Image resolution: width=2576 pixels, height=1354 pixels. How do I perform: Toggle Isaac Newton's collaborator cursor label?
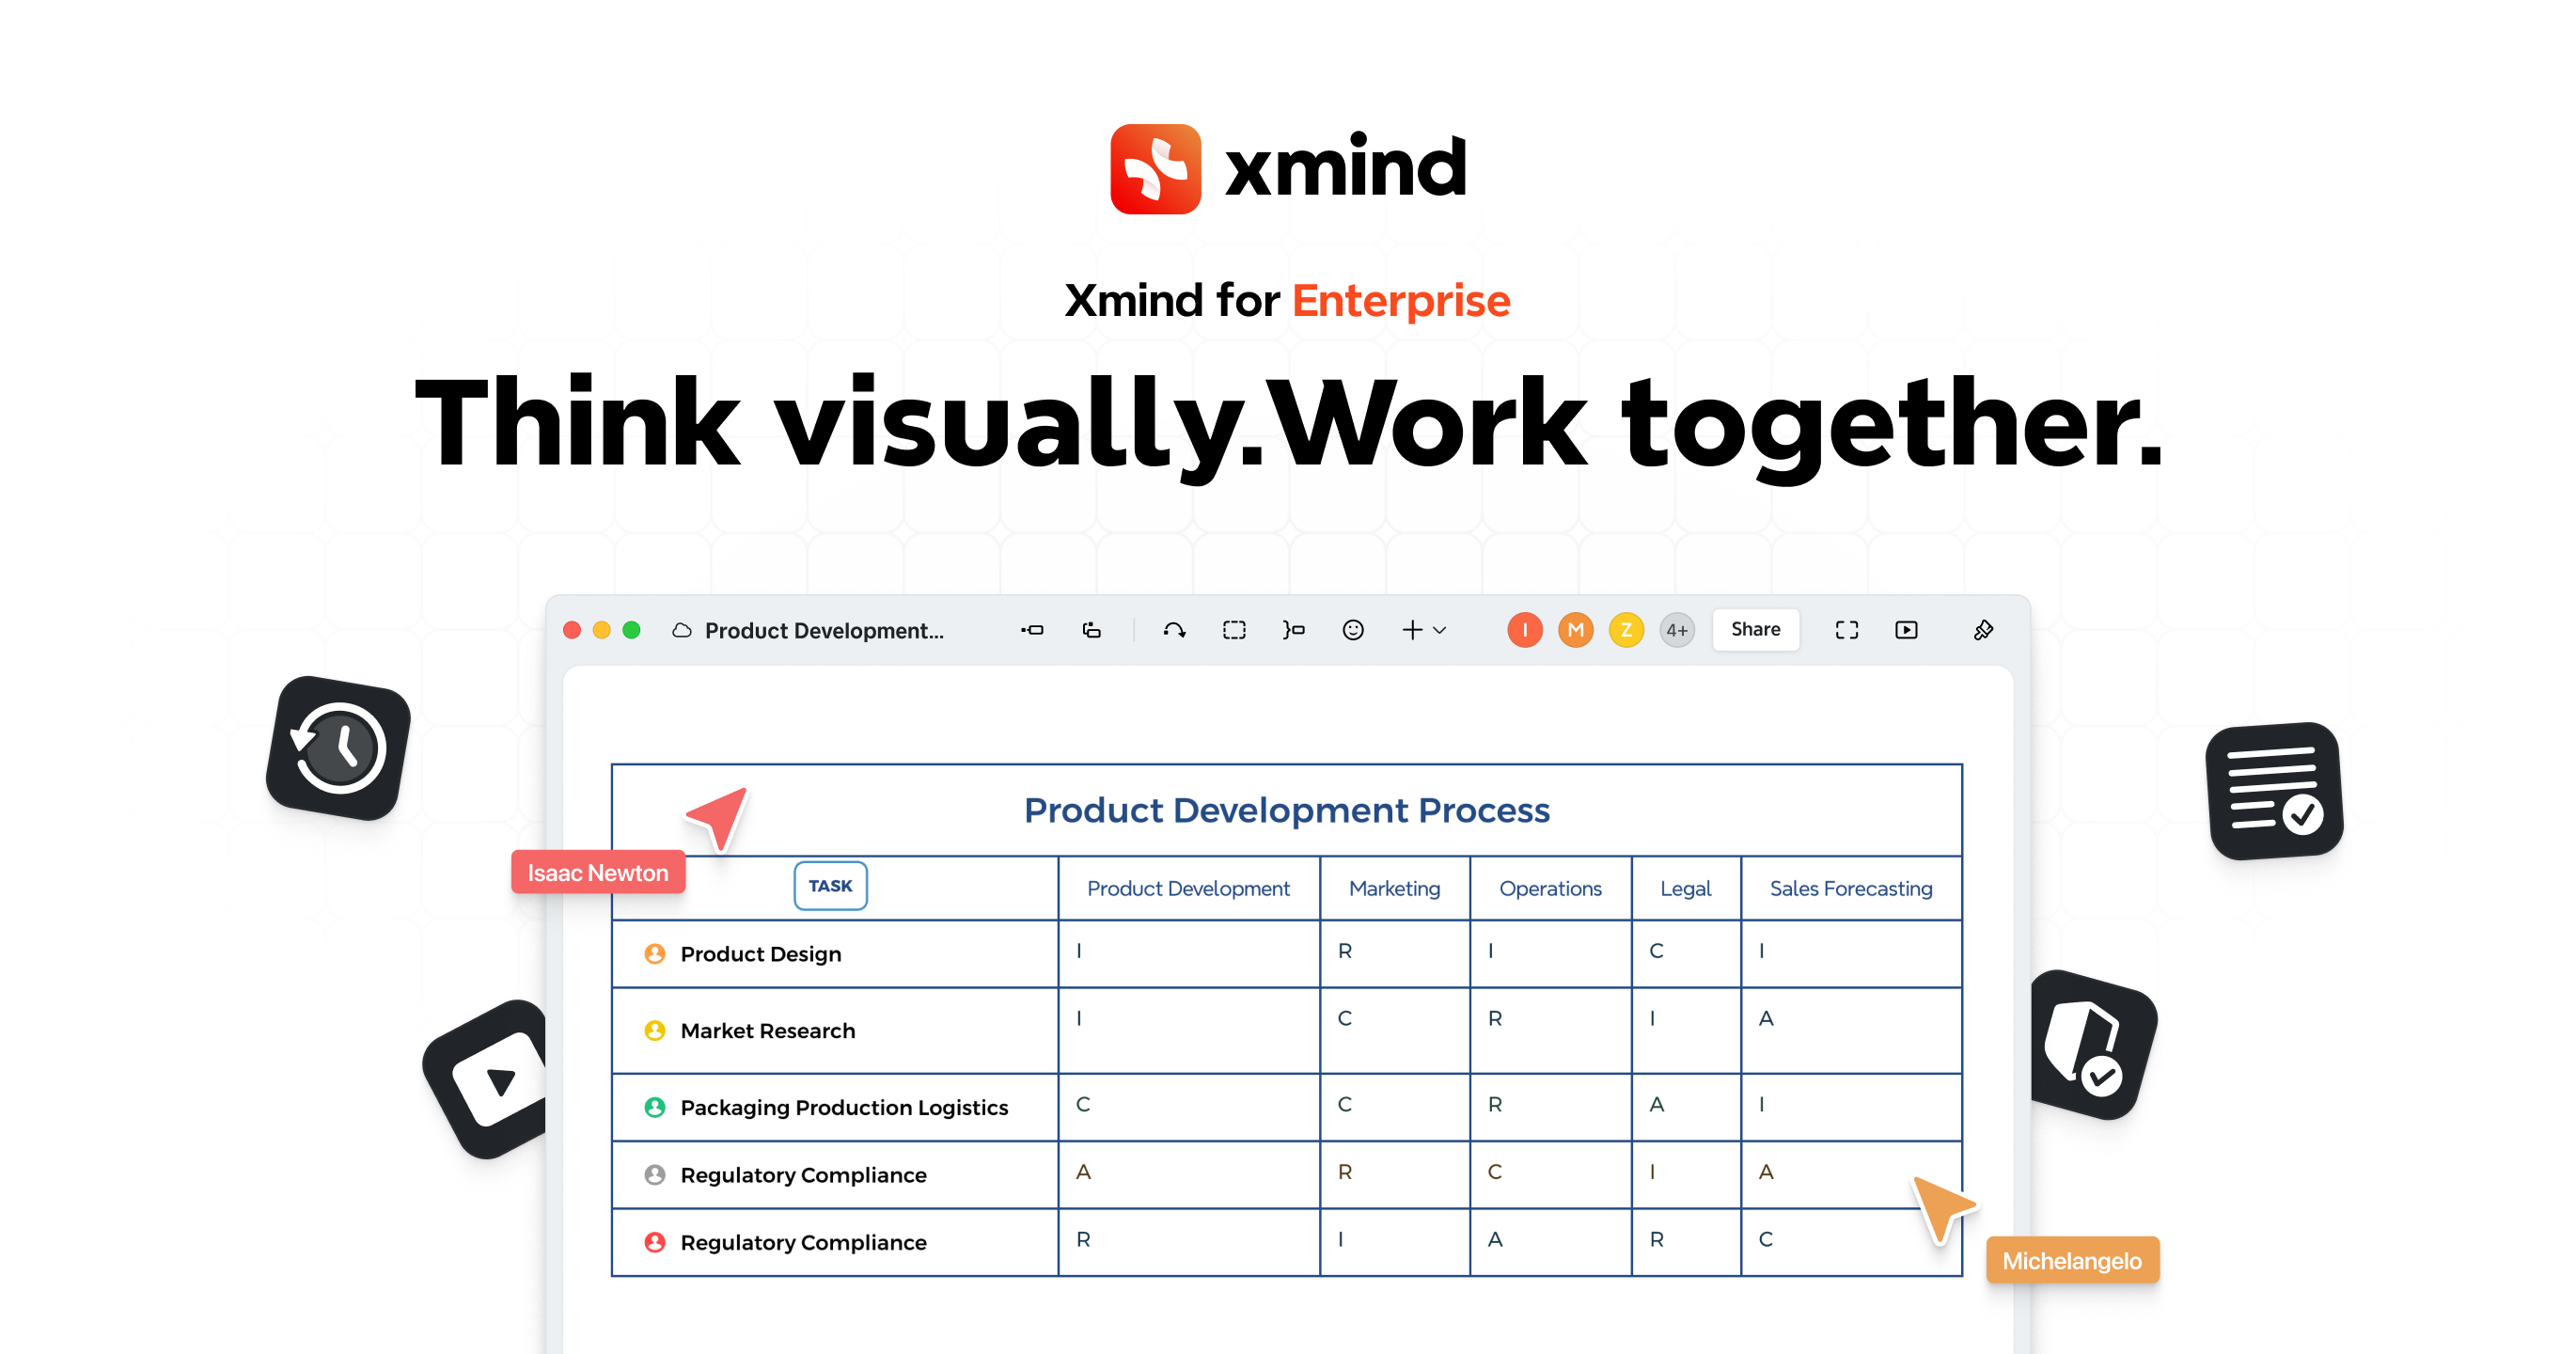(597, 872)
